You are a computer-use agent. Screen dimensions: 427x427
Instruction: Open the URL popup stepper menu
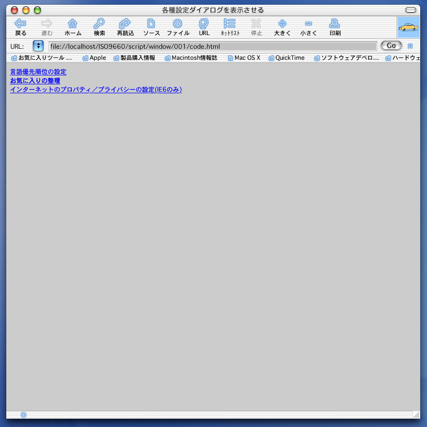click(38, 46)
